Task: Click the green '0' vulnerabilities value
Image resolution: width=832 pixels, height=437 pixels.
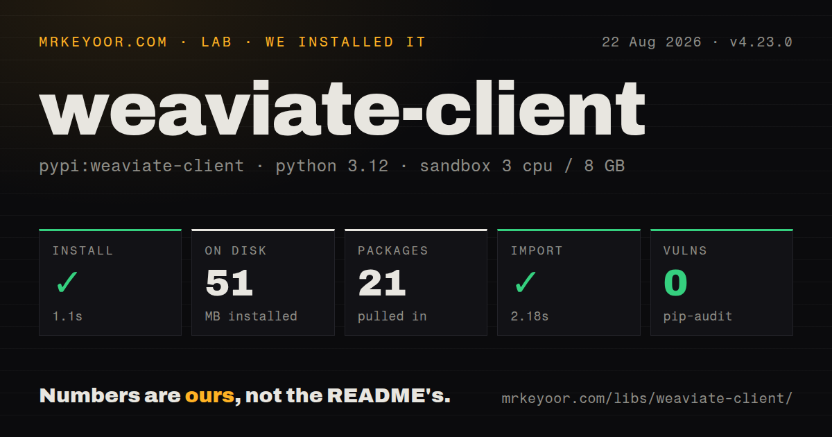Action: click(x=675, y=283)
